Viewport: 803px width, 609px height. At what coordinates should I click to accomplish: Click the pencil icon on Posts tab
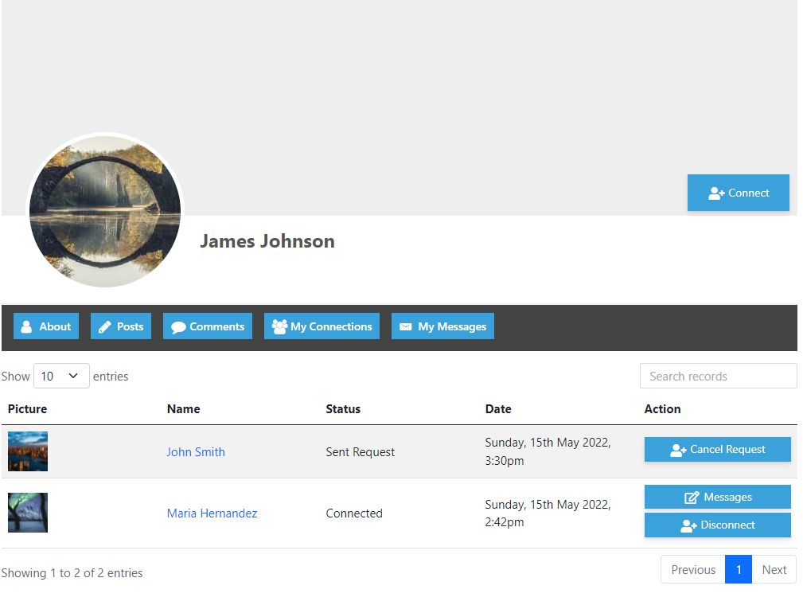point(104,326)
